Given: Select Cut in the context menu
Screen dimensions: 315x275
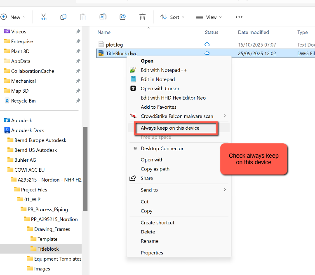Looking at the screenshot, I should (144, 202).
